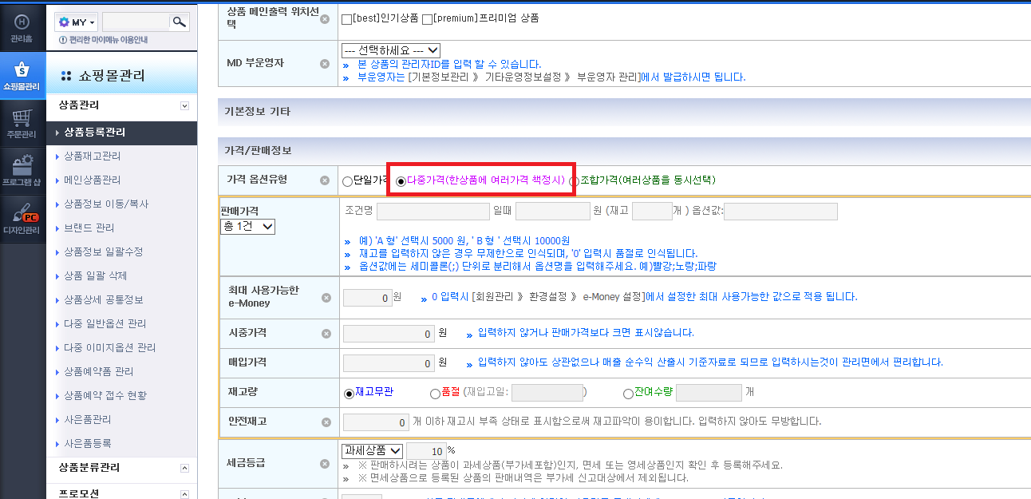Check the [best]인기상품 checkbox
The height and width of the screenshot is (499, 1031).
point(346,18)
